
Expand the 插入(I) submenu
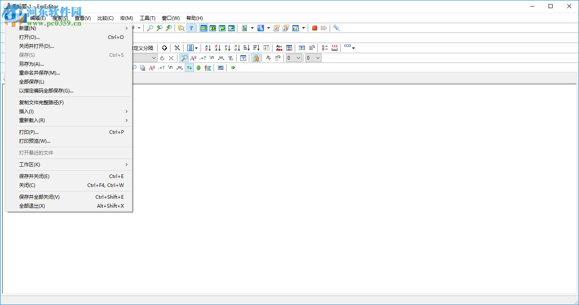(26, 111)
